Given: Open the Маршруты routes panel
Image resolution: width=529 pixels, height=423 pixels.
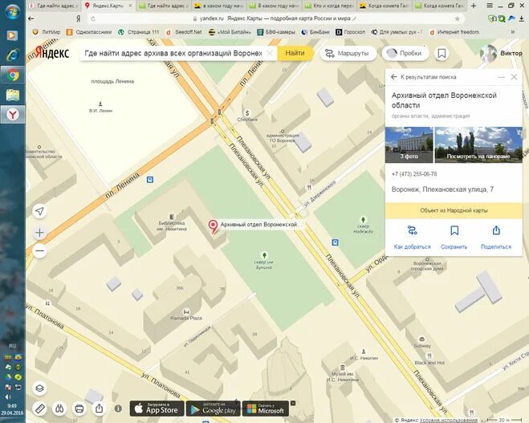Looking at the screenshot, I should coord(348,53).
